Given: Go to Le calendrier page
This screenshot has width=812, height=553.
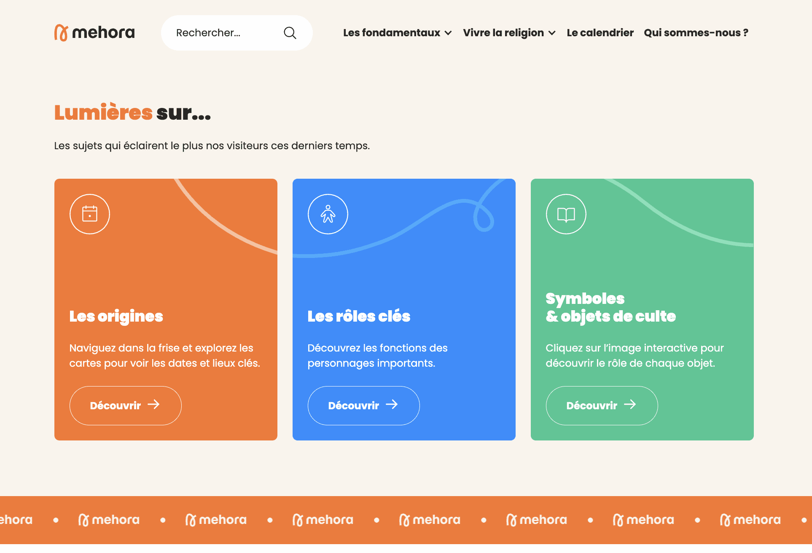Looking at the screenshot, I should point(600,33).
